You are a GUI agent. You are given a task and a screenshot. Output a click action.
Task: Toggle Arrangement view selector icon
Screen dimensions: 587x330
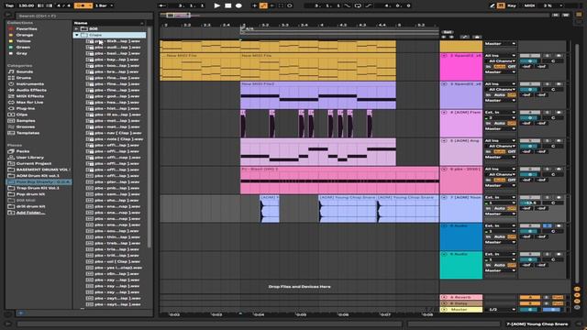tap(579, 14)
